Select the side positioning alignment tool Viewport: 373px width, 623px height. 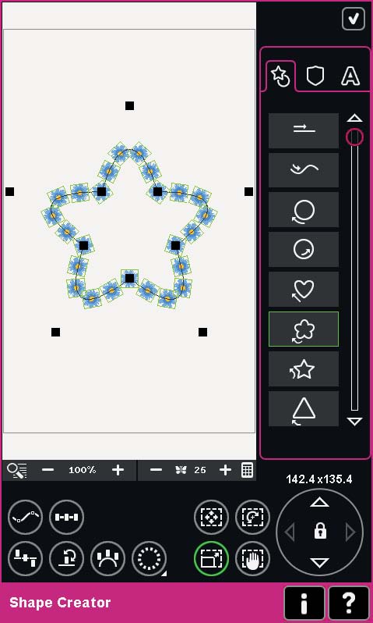tap(26, 558)
